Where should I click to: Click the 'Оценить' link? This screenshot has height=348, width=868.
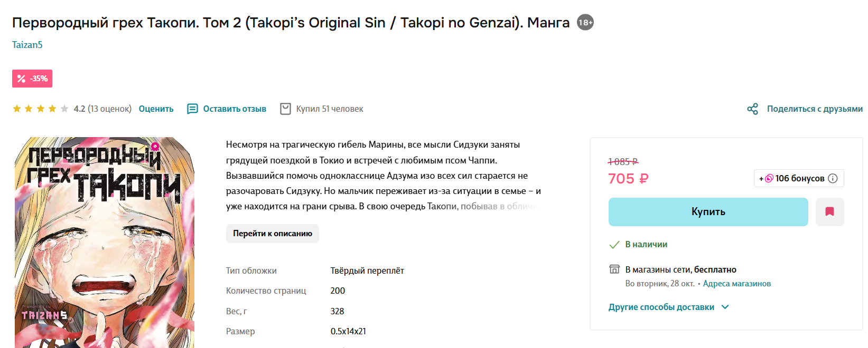pos(156,109)
